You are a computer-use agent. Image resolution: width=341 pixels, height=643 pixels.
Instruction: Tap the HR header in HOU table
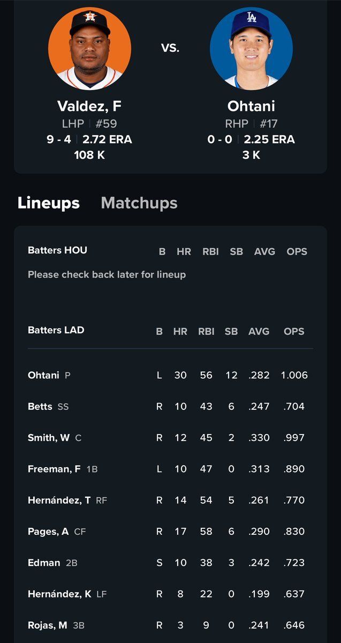[x=184, y=251]
